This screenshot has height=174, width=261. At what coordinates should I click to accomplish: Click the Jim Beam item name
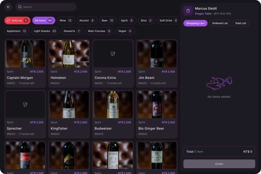coord(146,78)
